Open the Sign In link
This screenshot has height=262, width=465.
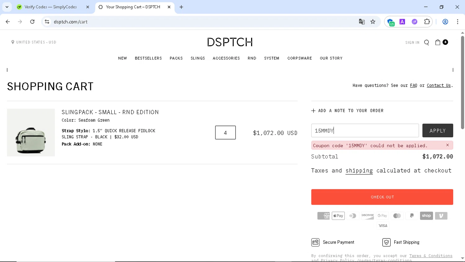pyautogui.click(x=412, y=43)
